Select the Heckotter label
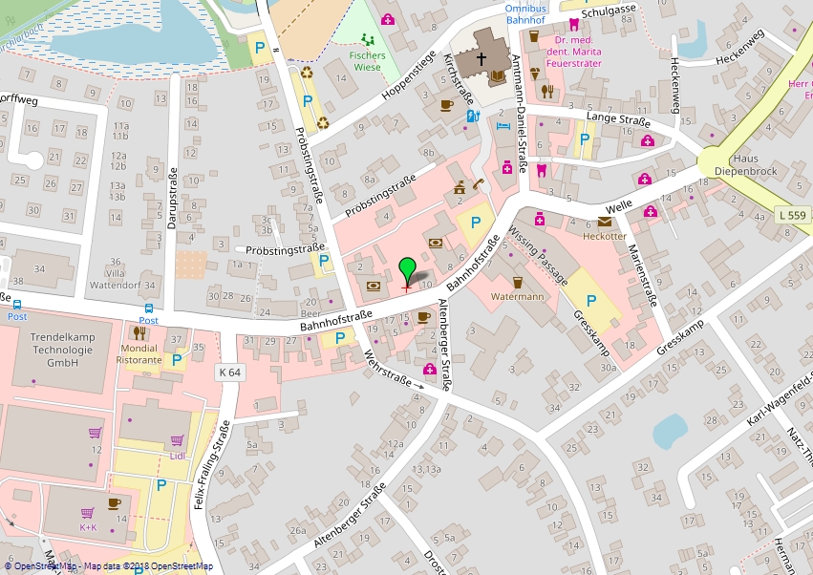The width and height of the screenshot is (813, 575). (605, 236)
